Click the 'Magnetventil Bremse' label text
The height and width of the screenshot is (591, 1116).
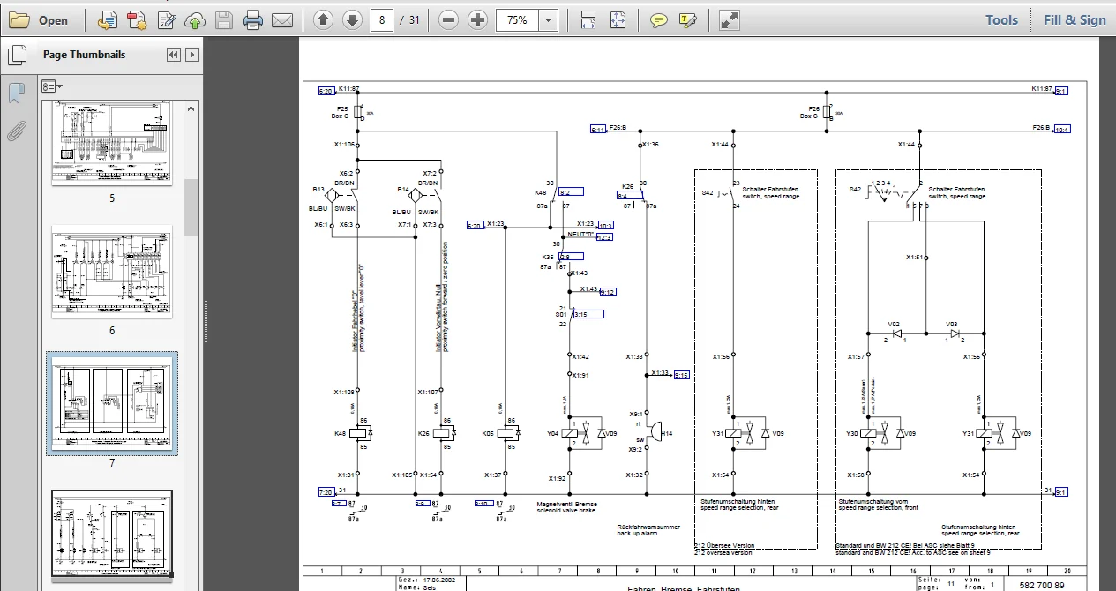pos(566,505)
